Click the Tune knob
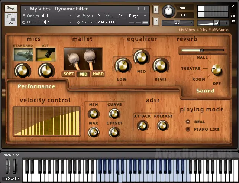 pyautogui.click(x=168, y=11)
